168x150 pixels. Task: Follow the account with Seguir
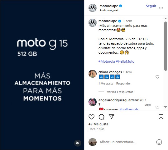tap(151, 6)
